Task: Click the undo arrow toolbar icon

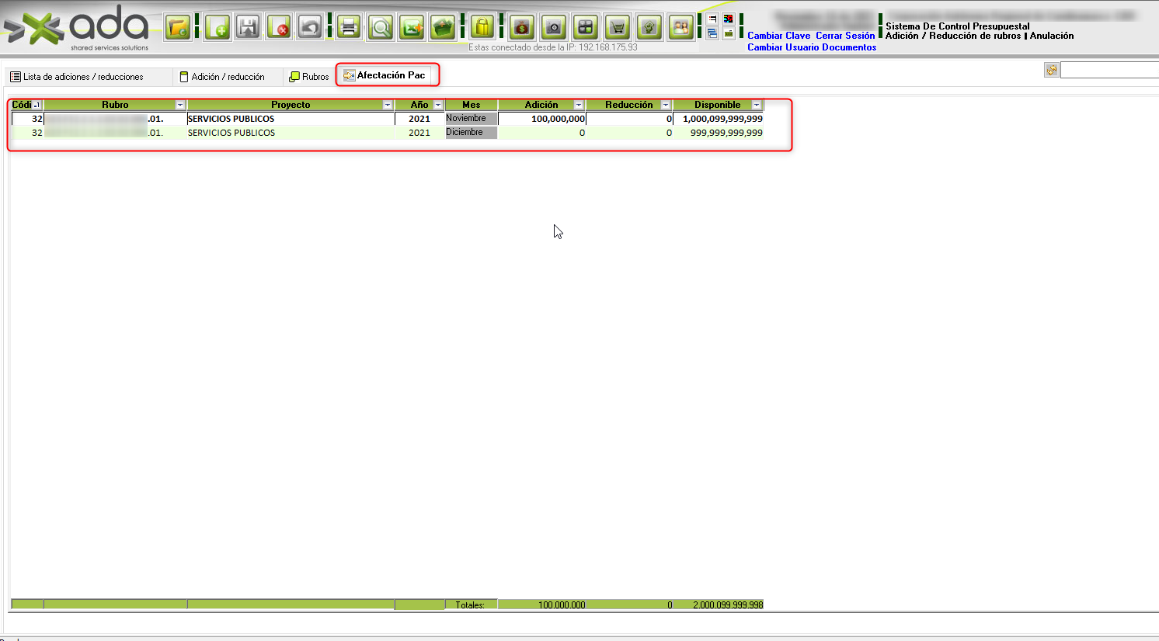Action: coord(310,28)
